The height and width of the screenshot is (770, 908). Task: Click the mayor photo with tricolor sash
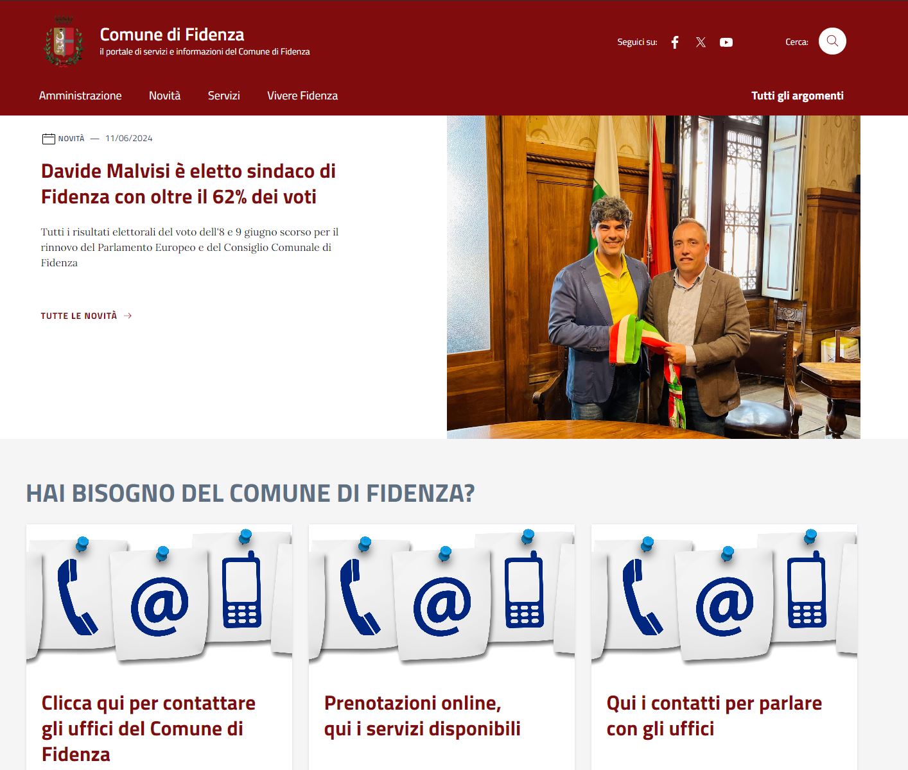tap(654, 277)
